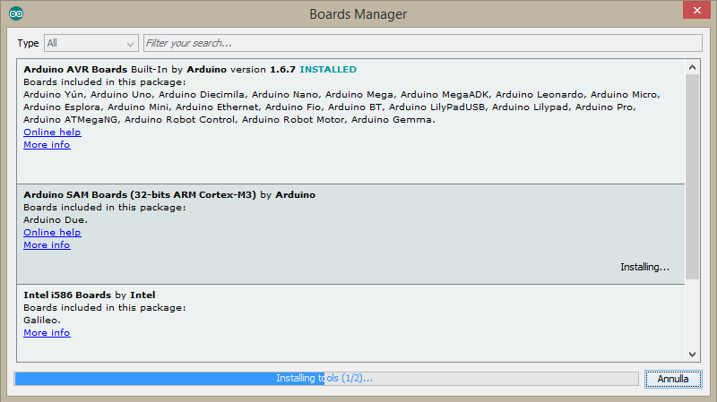717x402 pixels.
Task: Click the Installing tools progress bar
Action: (x=326, y=379)
